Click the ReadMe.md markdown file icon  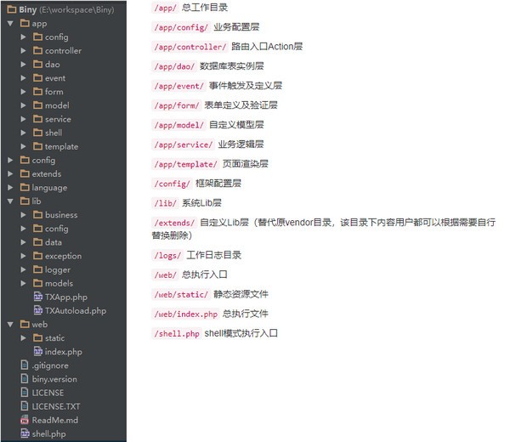(24, 420)
